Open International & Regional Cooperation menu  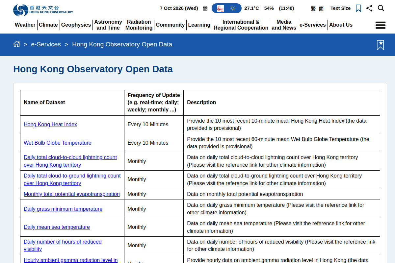point(241,25)
